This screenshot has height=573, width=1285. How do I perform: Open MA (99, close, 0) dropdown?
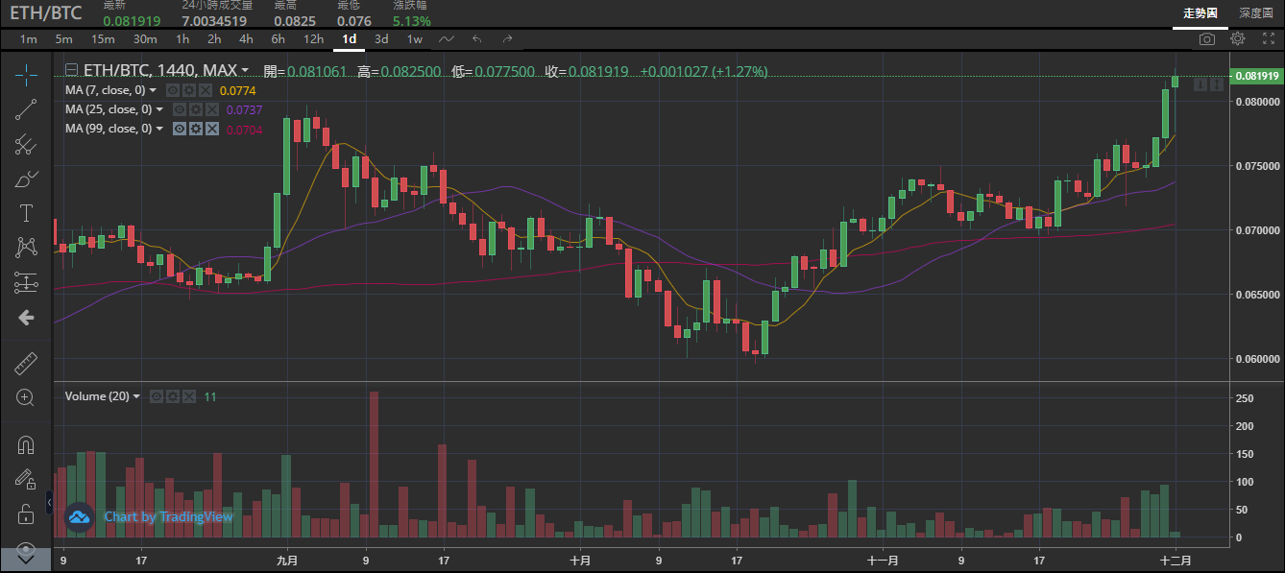click(158, 129)
